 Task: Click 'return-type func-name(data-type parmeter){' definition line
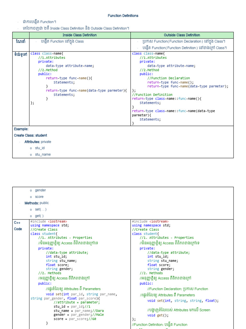pyautogui.click(x=86, y=90)
